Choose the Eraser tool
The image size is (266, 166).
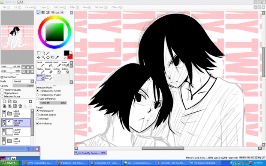pos(49,71)
